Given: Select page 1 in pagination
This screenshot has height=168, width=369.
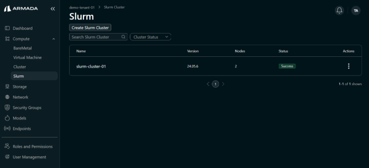Looking at the screenshot, I should click(x=215, y=84).
